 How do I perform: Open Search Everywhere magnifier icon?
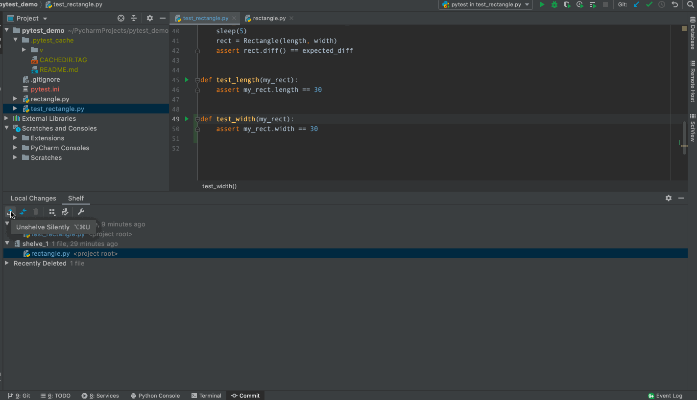tap(691, 4)
